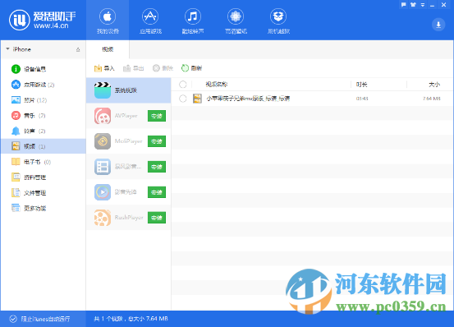Open 电子书 (0) ebooks in sidebar

point(44,162)
